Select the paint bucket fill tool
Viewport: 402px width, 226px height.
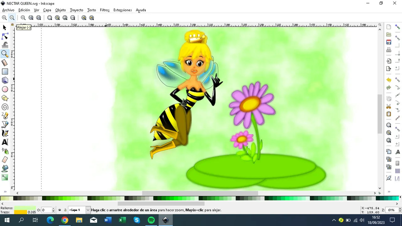pos(5,169)
